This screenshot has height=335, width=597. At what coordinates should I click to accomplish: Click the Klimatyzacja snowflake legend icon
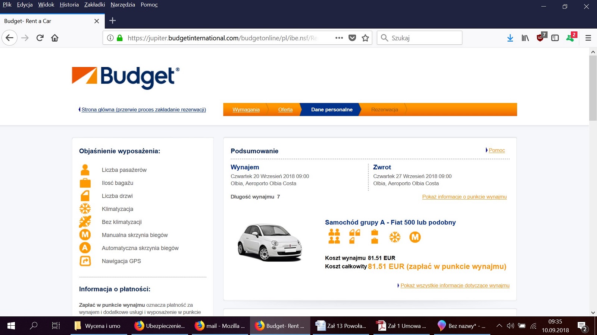[85, 209]
